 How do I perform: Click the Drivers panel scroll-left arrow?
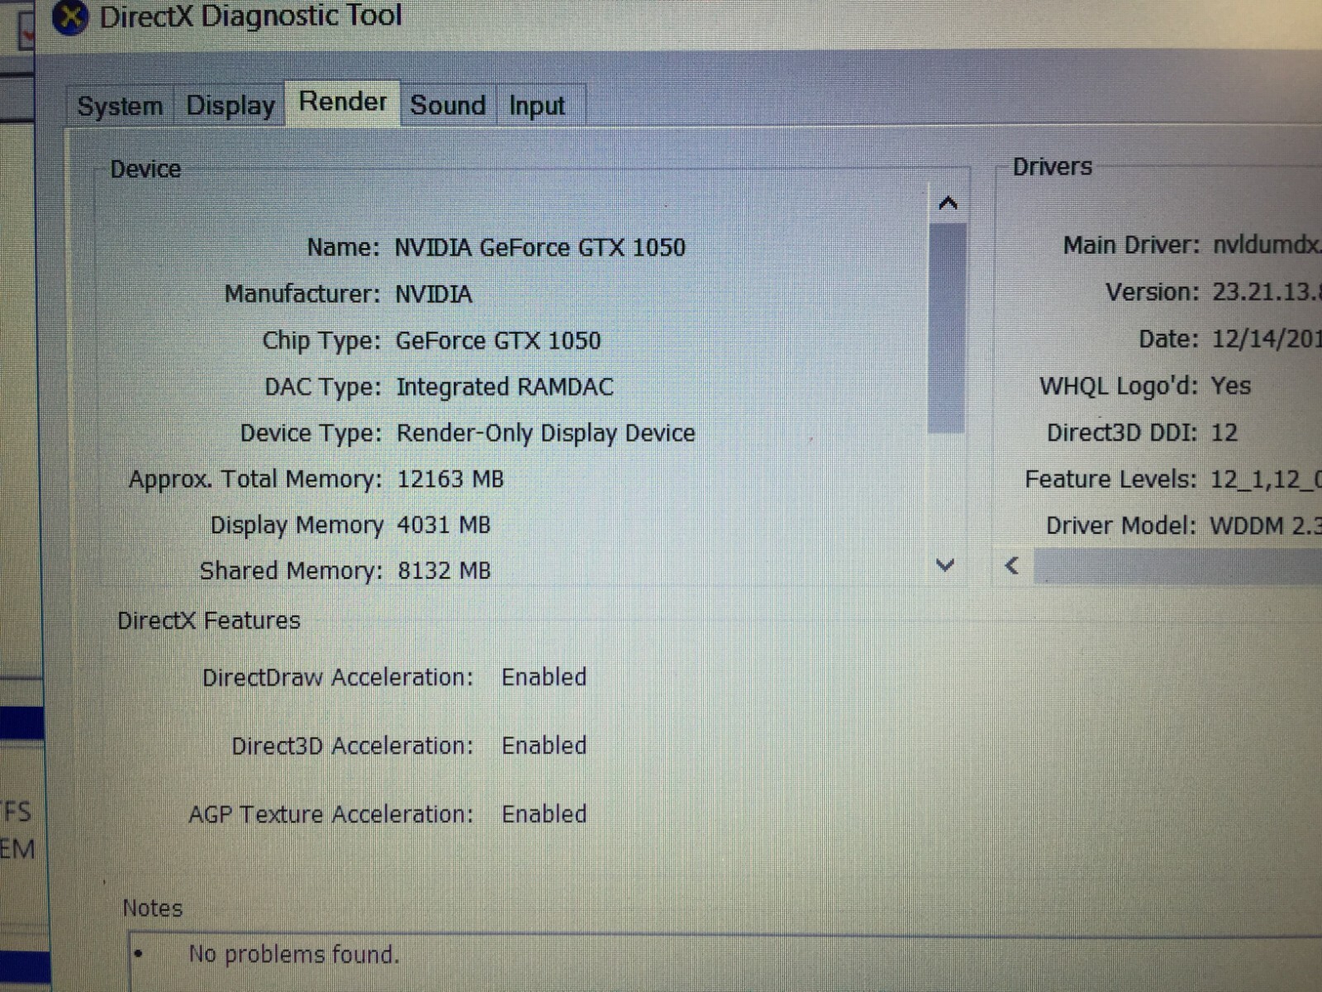click(x=1012, y=566)
